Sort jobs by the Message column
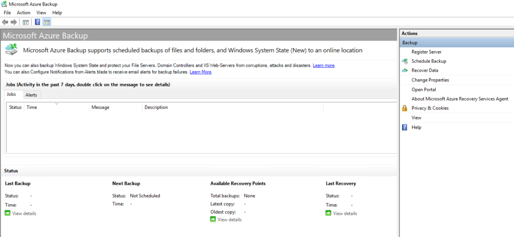The width and height of the screenshot is (514, 237). [115, 107]
